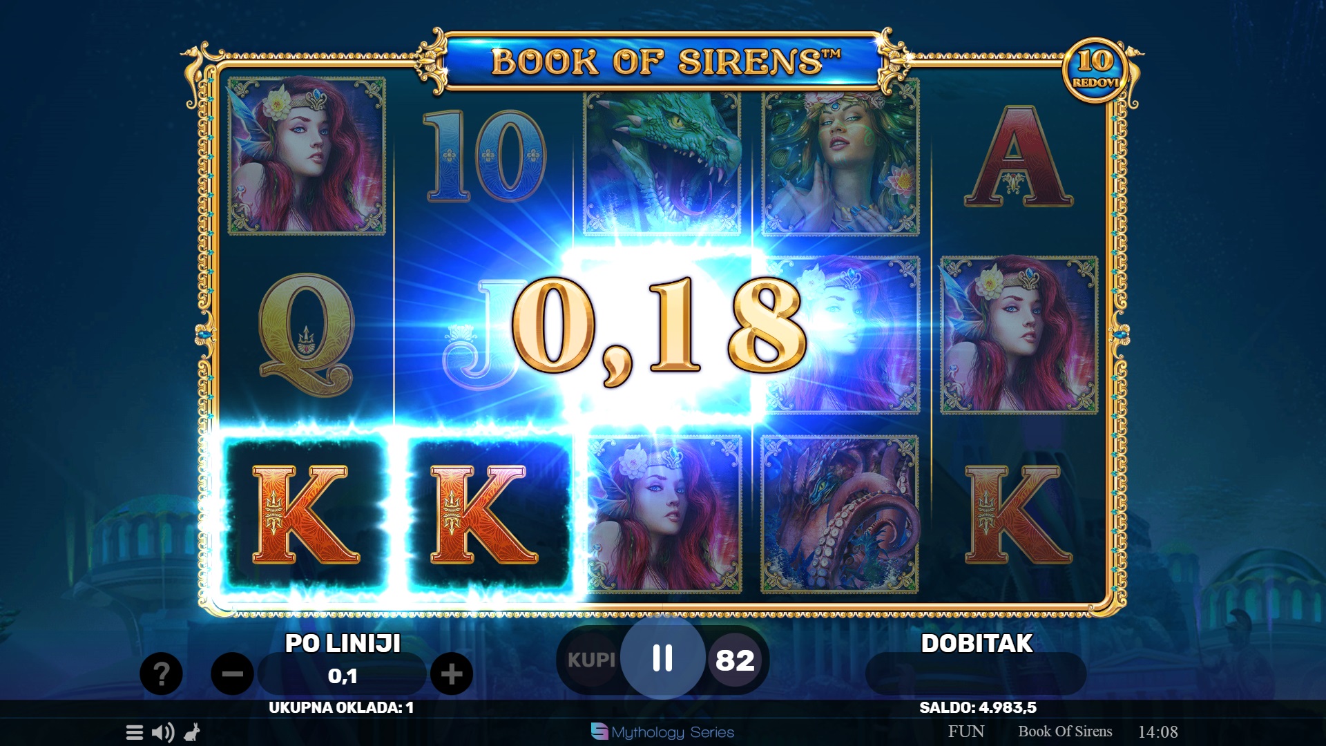
Task: Click the Book of Sirens title banner
Action: click(664, 61)
